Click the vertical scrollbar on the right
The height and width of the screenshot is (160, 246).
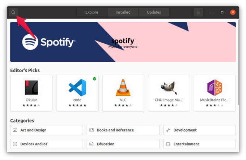[238, 62]
